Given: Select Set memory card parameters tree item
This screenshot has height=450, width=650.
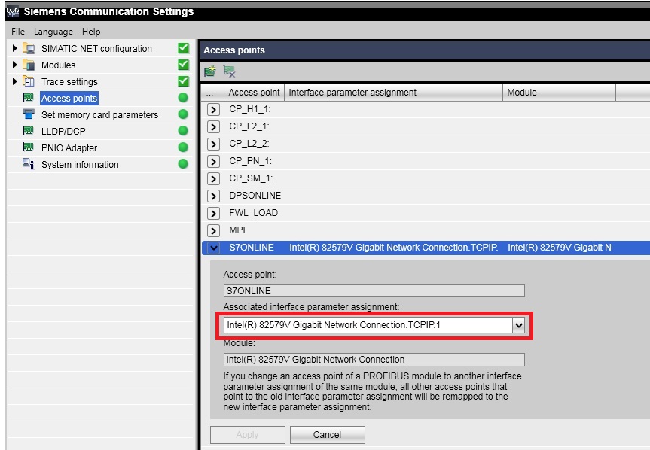Looking at the screenshot, I should pyautogui.click(x=99, y=114).
